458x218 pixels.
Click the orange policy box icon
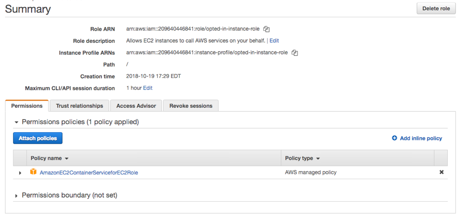[33, 172]
